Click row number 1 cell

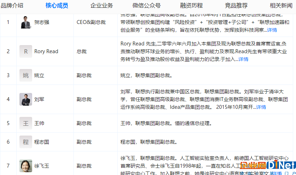[x=8, y=22]
